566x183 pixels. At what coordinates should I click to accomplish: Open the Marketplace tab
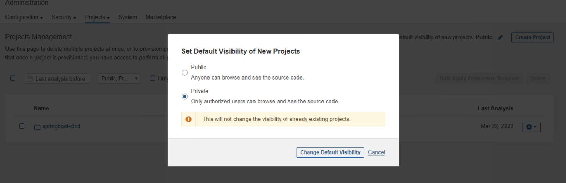pyautogui.click(x=160, y=17)
